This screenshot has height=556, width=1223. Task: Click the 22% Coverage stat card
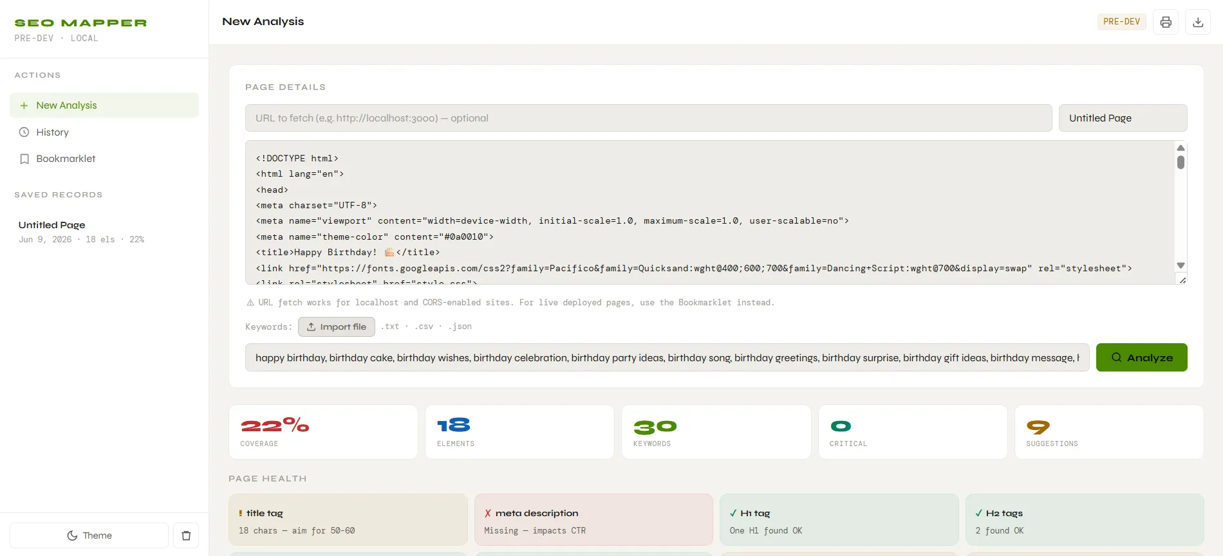pos(323,432)
